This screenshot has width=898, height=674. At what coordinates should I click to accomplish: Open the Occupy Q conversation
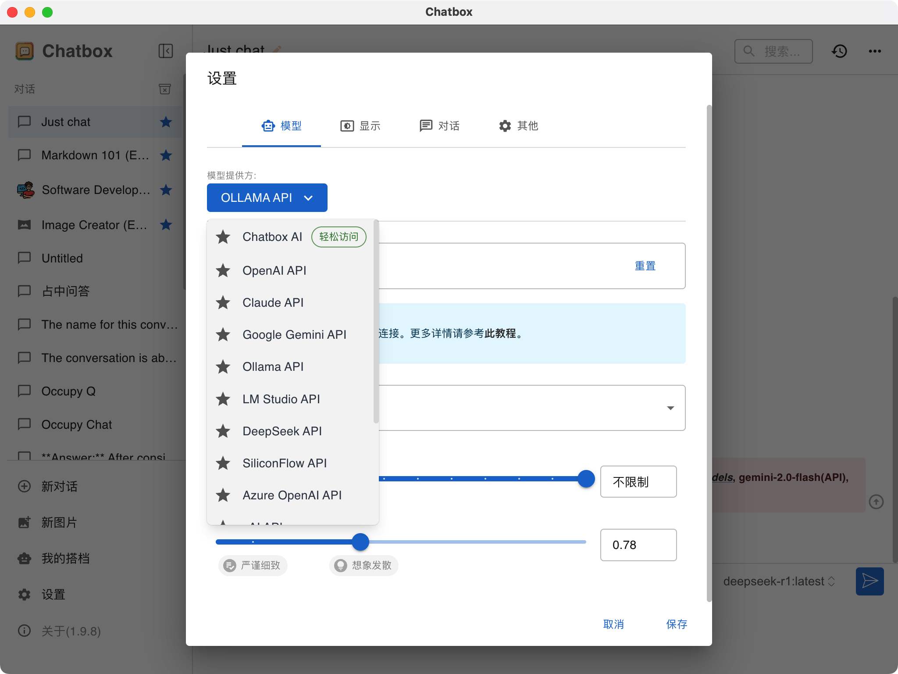pyautogui.click(x=95, y=391)
